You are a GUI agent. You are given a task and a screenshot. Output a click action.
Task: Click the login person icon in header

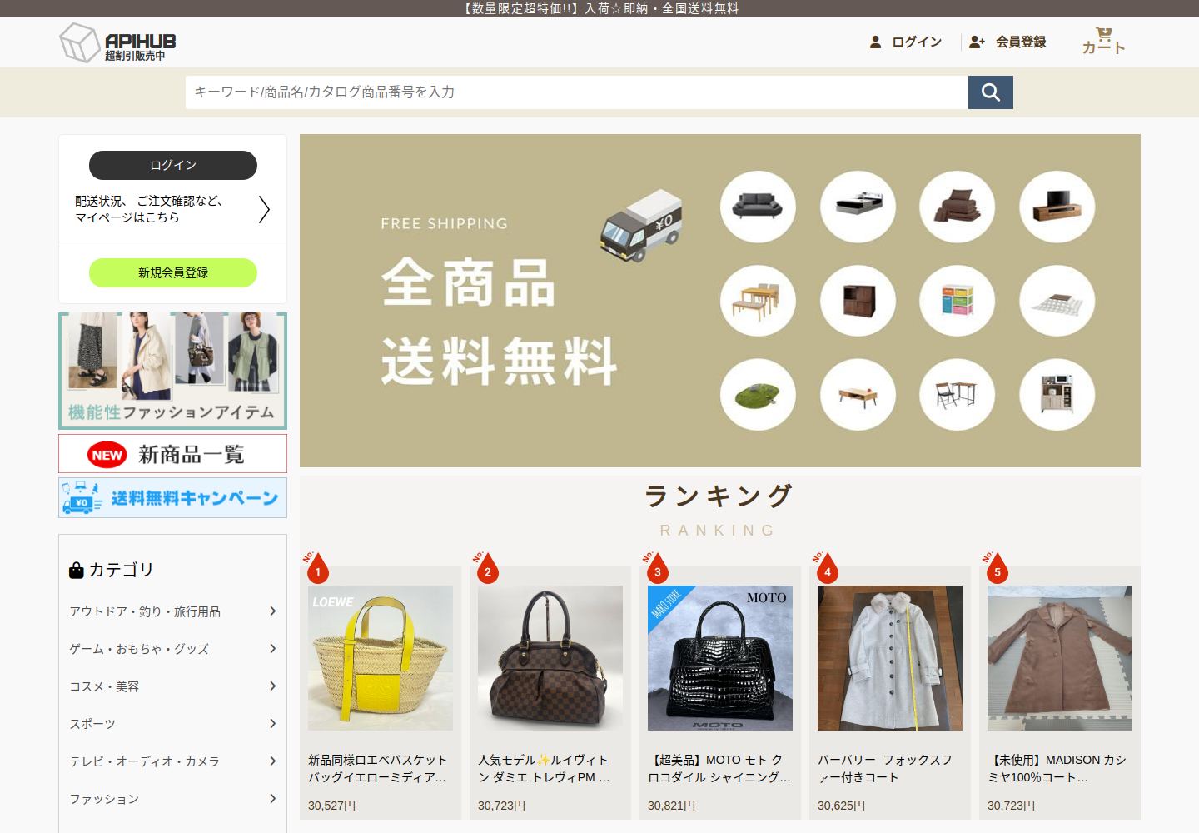pos(875,42)
